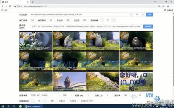Click the 透明度 field showing 128
This screenshot has height=108, width=174.
point(126,95)
